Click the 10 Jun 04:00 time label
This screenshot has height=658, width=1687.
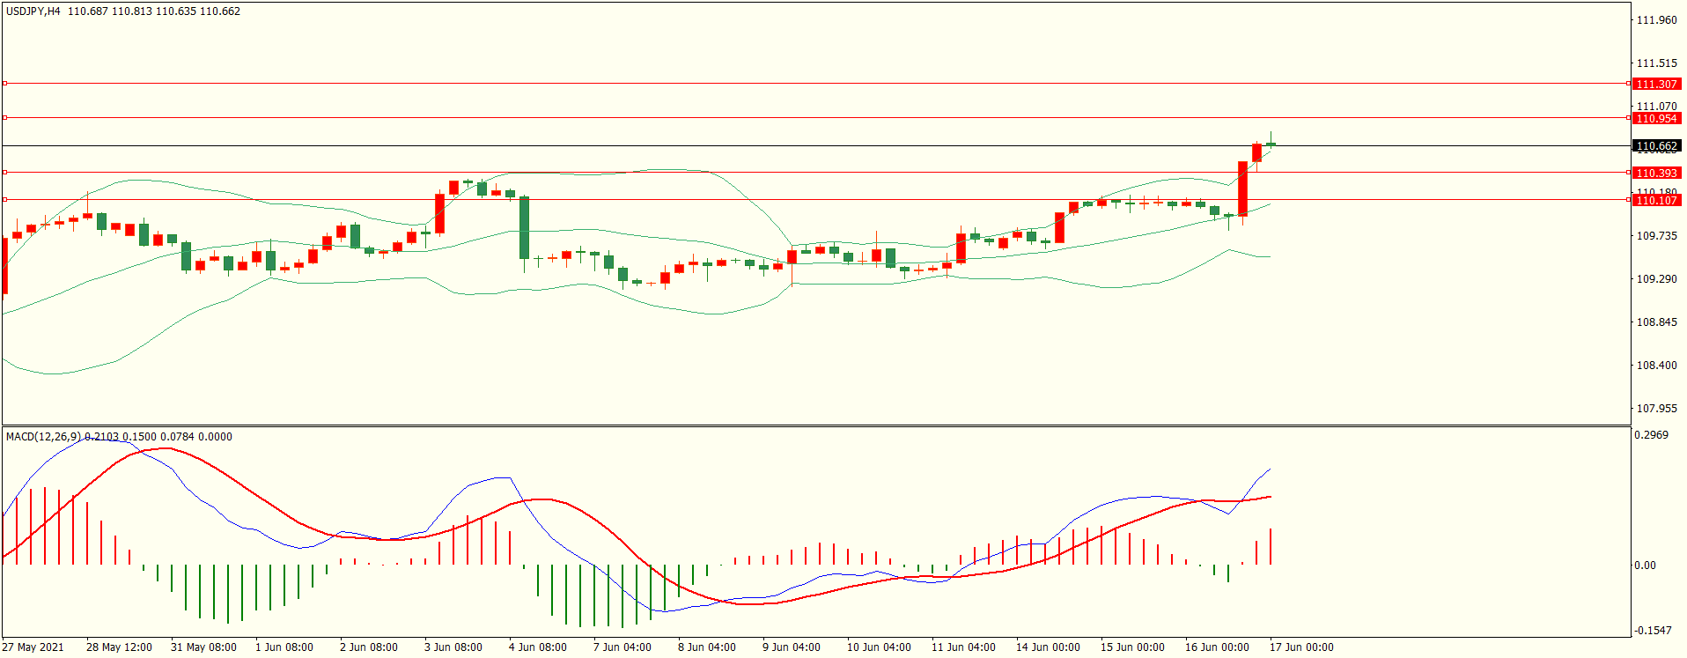pos(878,647)
